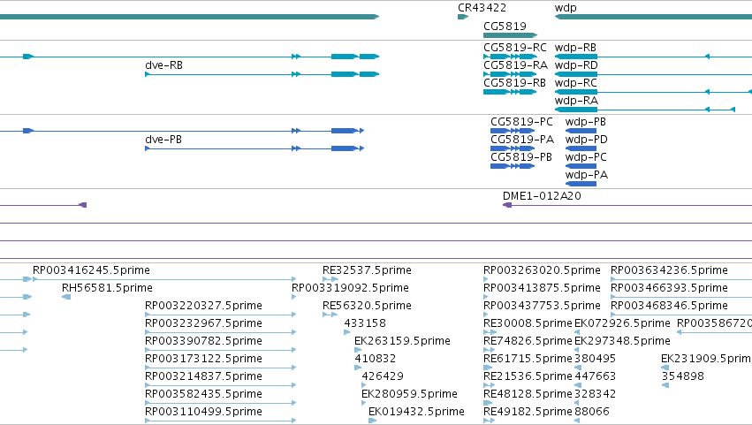Screen dimensions: 752x425
Task: Click the teal CG5819 gene bar
Action: tap(510, 35)
